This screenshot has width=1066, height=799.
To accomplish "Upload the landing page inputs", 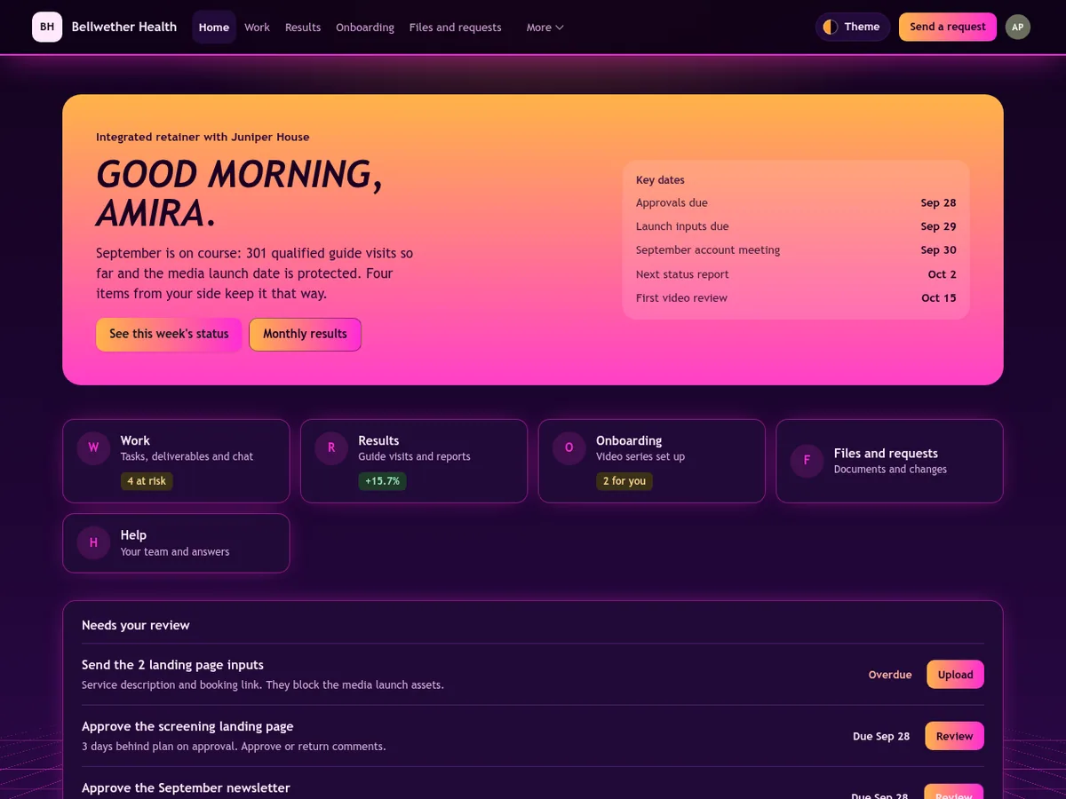I will tap(955, 675).
